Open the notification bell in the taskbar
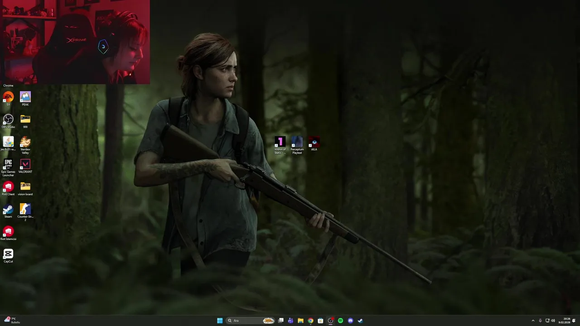 pyautogui.click(x=574, y=321)
